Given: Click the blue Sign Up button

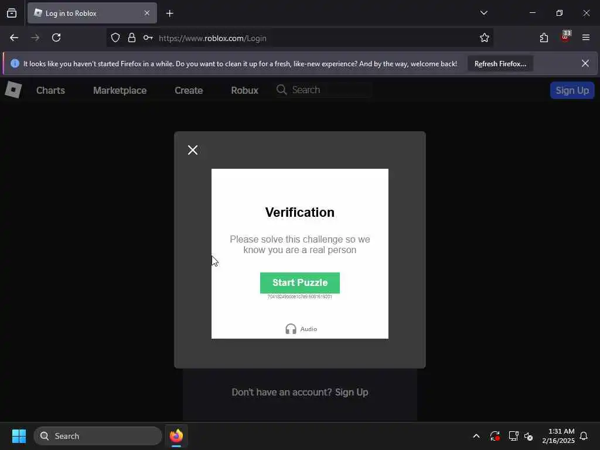Looking at the screenshot, I should (x=572, y=90).
